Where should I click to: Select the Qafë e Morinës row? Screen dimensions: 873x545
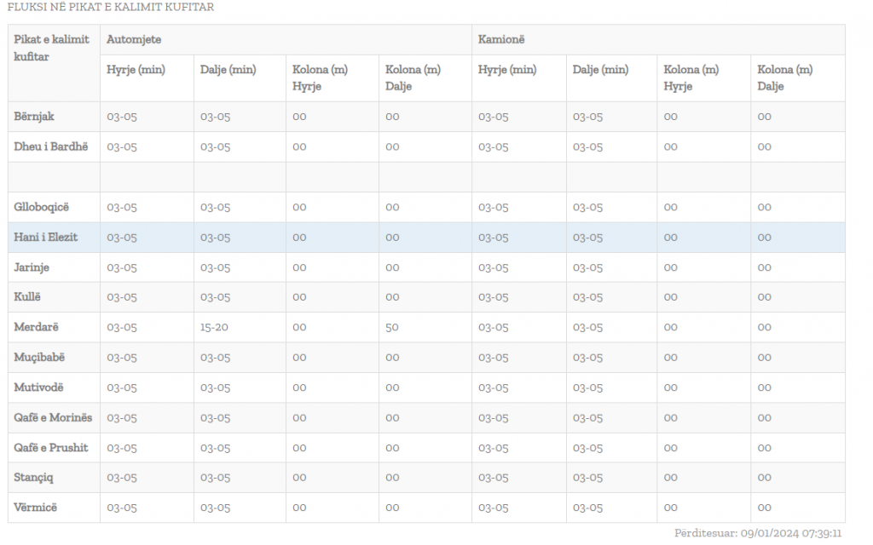pyautogui.click(x=53, y=417)
